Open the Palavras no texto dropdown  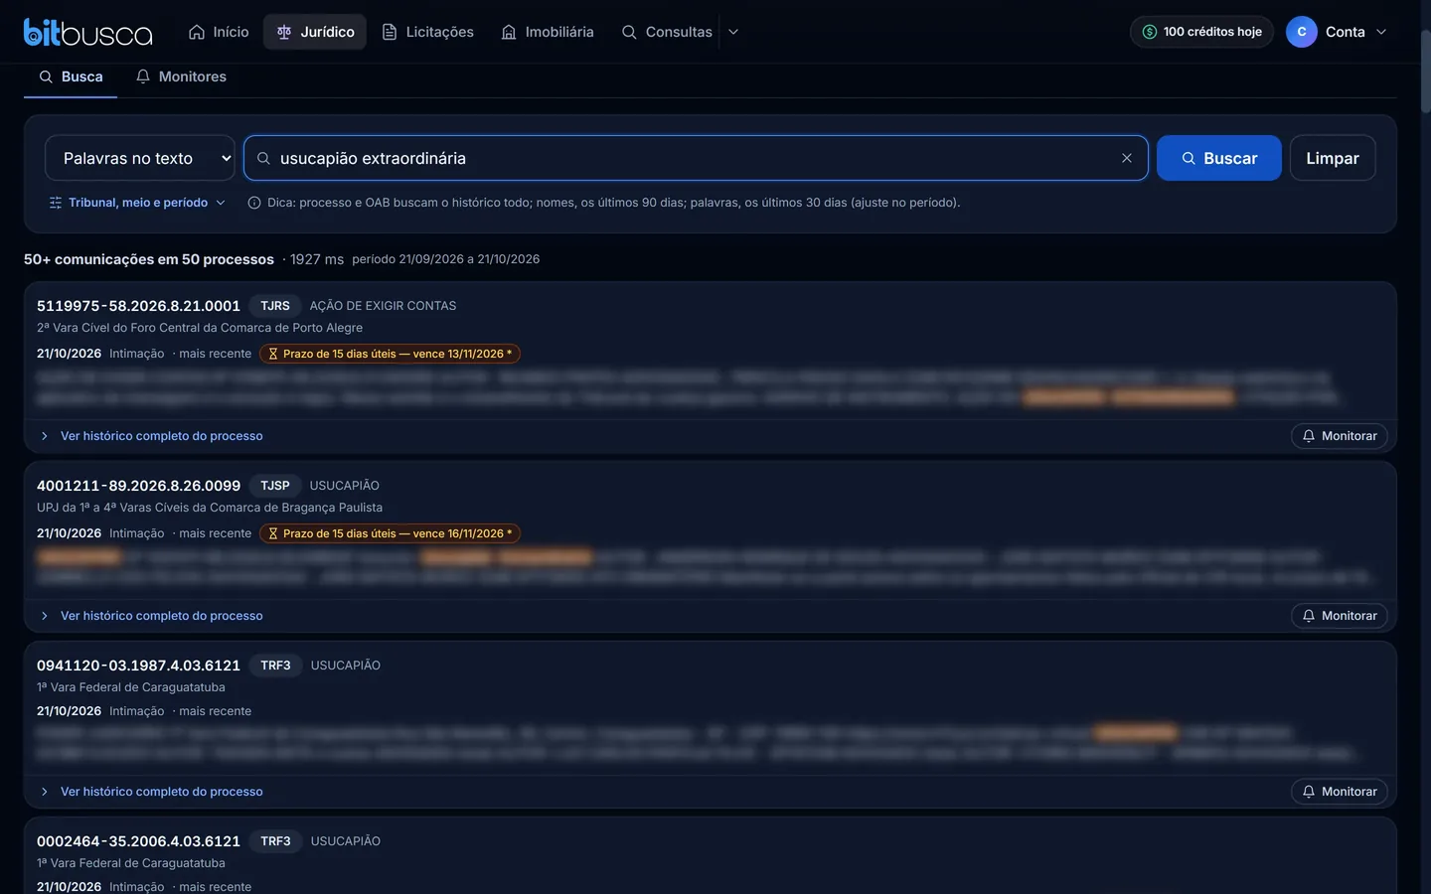pyautogui.click(x=140, y=158)
